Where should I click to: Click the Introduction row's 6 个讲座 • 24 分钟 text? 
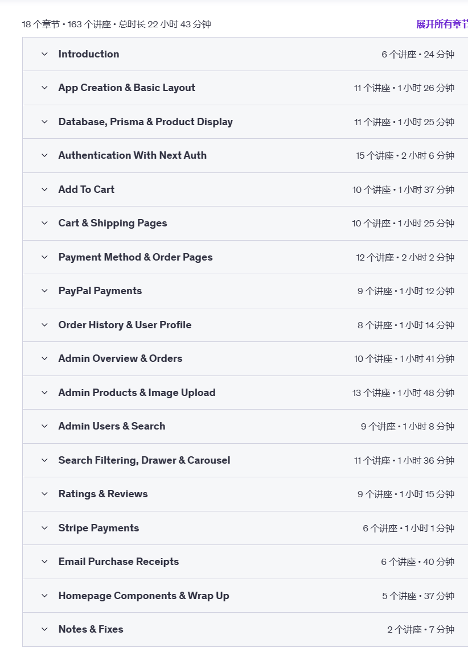[417, 55]
